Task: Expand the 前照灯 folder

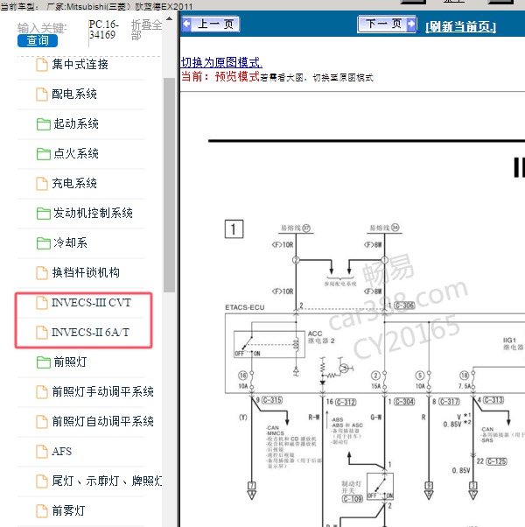Action: (70, 362)
